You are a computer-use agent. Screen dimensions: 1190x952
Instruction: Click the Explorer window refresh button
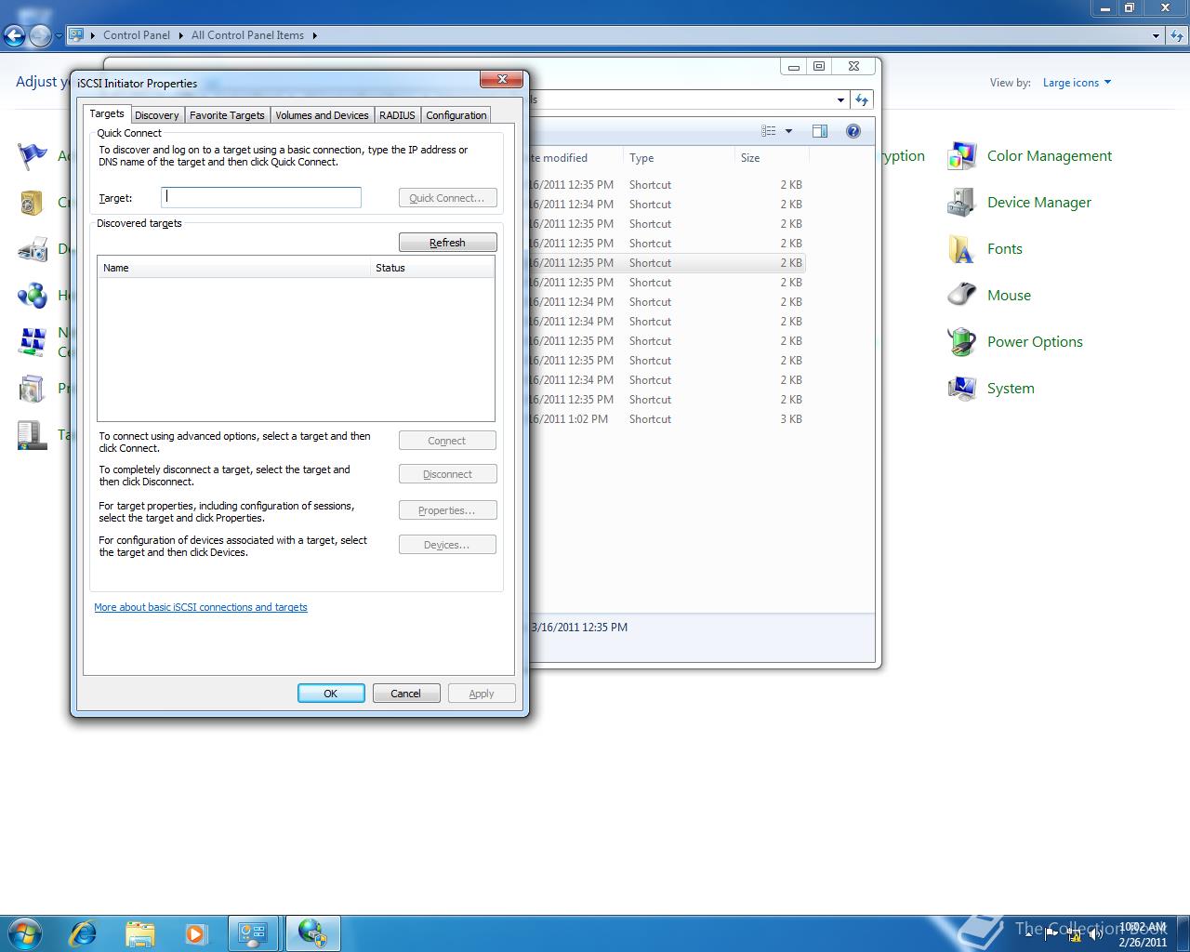[862, 99]
